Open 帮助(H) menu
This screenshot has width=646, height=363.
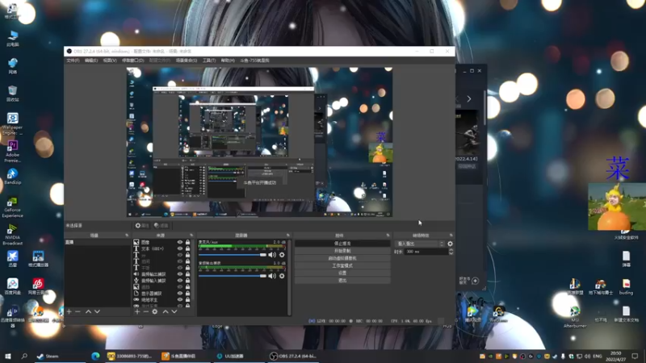click(x=228, y=60)
